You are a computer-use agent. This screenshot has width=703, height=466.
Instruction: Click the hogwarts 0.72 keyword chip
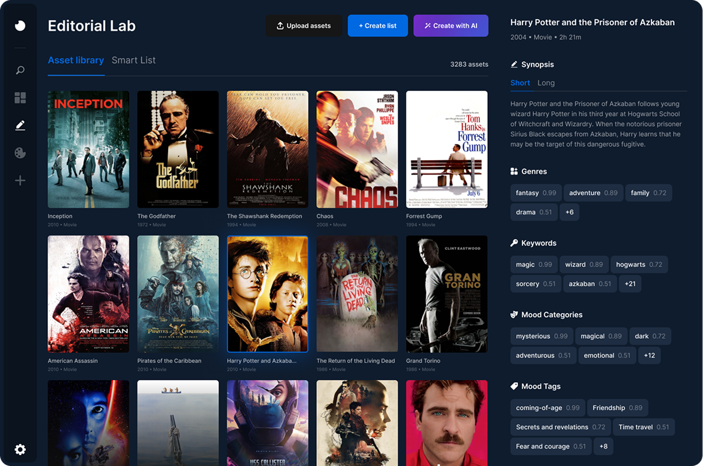pyautogui.click(x=639, y=264)
